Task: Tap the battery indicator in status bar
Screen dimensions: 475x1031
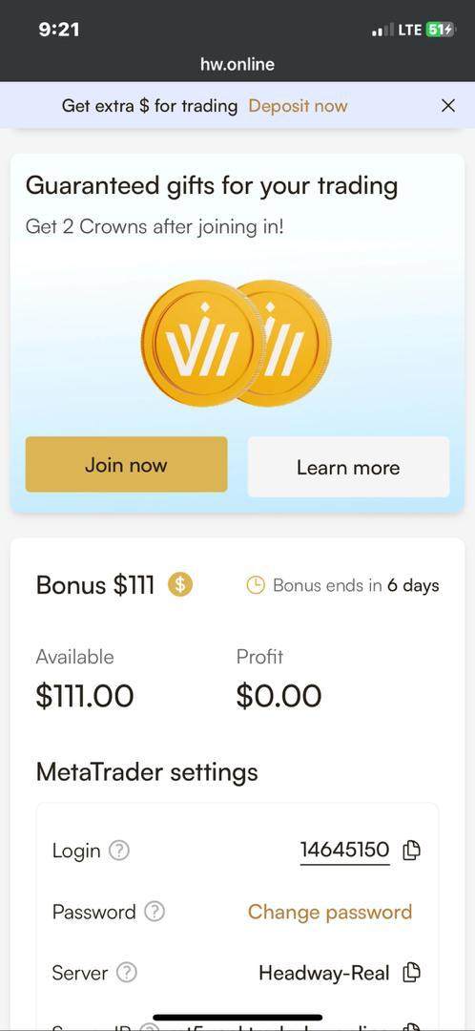Action: 440,29
